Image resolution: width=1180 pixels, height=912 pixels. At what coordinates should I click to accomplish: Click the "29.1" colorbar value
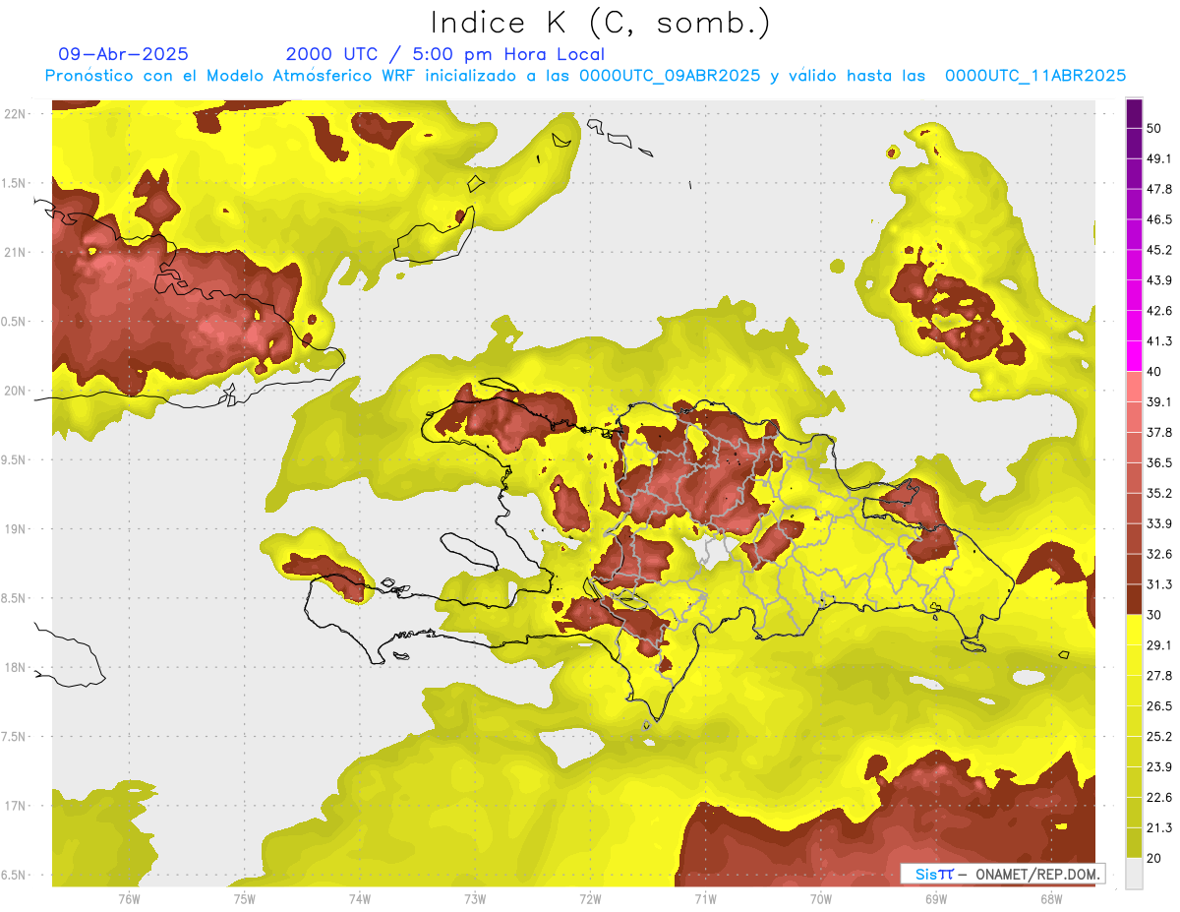[x=1159, y=645]
